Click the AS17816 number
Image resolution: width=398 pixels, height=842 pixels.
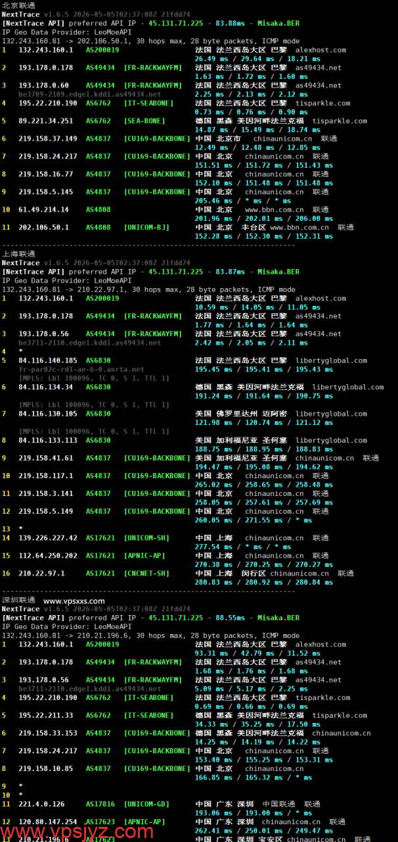100,805
